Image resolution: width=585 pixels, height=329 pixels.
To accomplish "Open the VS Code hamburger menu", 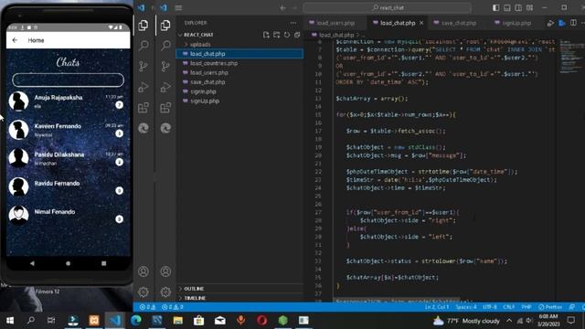I will point(179,7).
